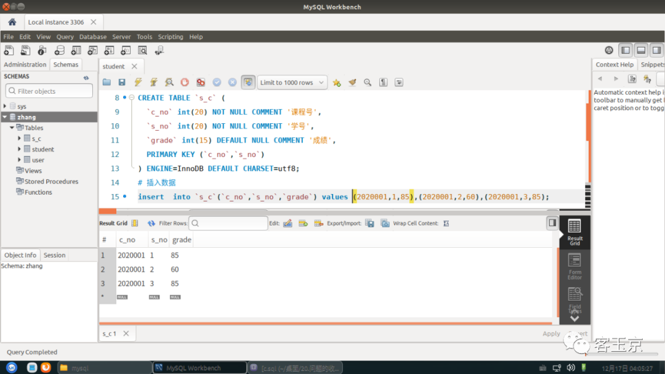This screenshot has width=665, height=374.
Task: Fold the CREATE TABLE code block
Action: coord(132,97)
